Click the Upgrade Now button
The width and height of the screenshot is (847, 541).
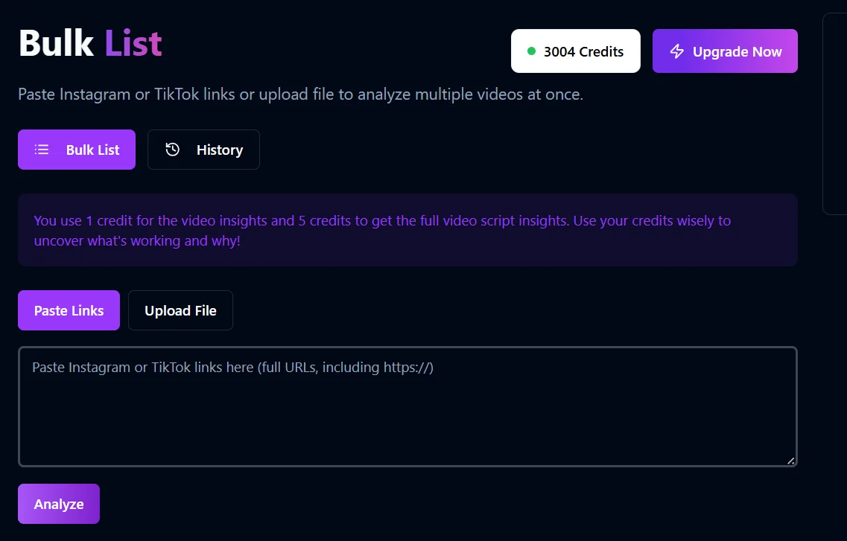(724, 51)
